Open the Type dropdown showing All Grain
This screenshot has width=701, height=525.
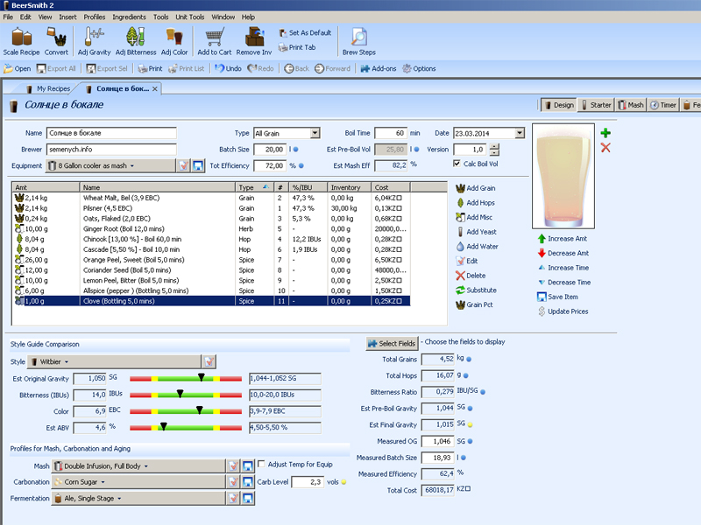click(315, 133)
